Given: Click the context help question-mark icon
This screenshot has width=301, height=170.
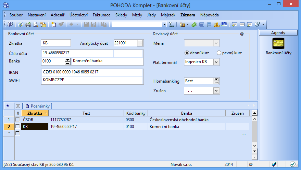Looking at the screenshot, I should [258, 24].
